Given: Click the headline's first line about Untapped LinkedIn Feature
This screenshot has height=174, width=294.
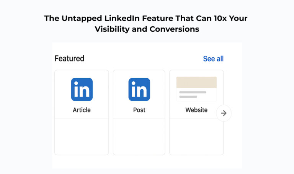Looking at the screenshot, I should tap(146, 18).
